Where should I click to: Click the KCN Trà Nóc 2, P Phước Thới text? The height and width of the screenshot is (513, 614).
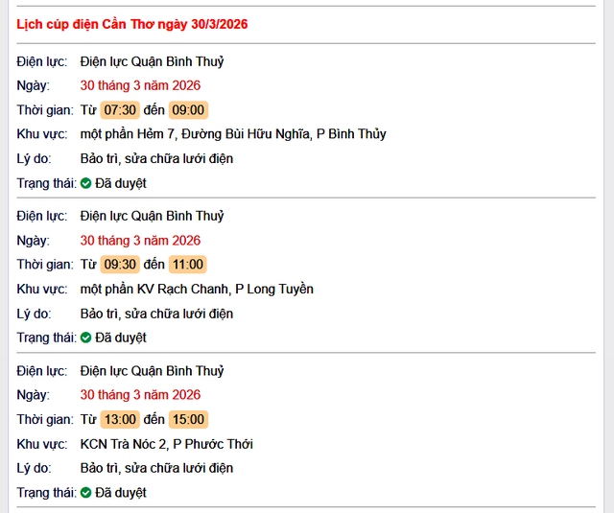[x=167, y=444]
